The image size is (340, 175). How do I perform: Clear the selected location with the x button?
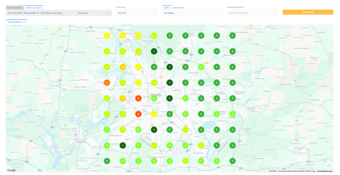pyautogui.click(x=110, y=13)
